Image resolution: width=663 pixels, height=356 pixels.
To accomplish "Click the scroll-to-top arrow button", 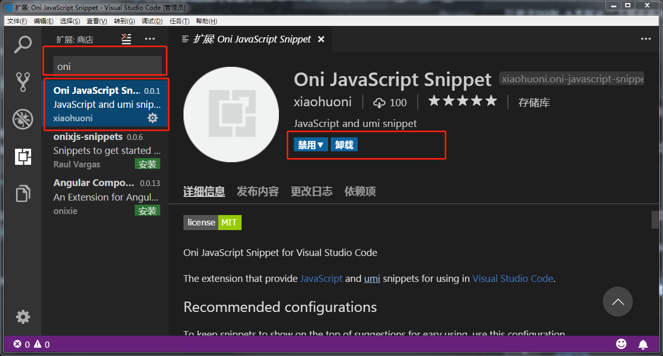I will point(618,302).
